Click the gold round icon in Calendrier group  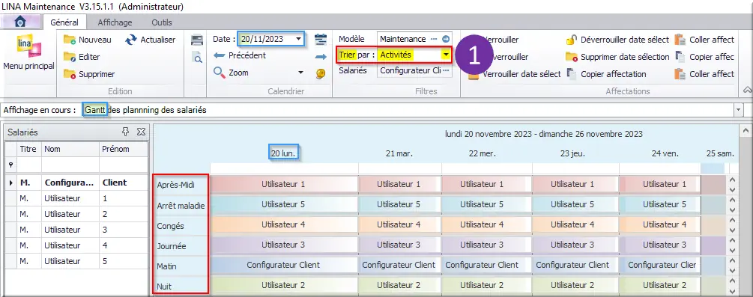pyautogui.click(x=321, y=73)
